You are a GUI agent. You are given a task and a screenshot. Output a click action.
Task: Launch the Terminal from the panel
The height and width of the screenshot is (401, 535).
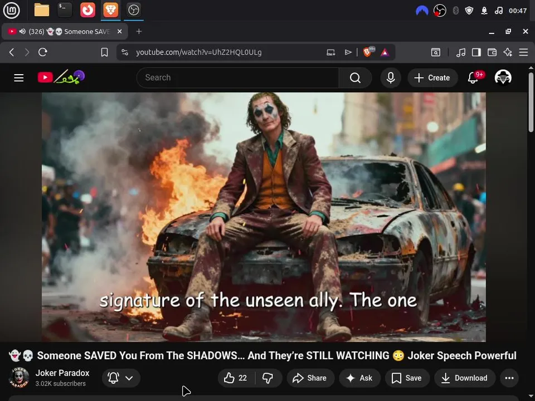tap(65, 10)
